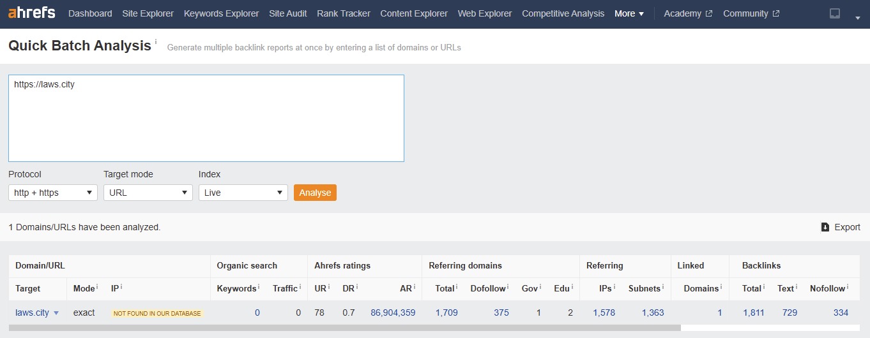
Task: Open the notifications inbox icon
Action: pos(834,13)
